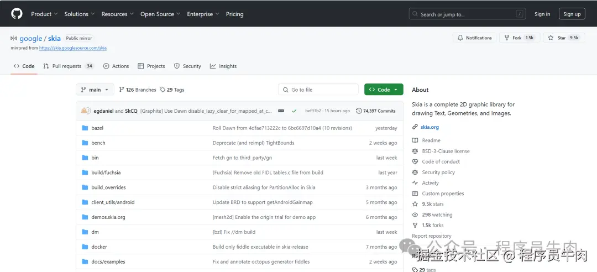The image size is (597, 272).
Task: Go to the Pricing page
Action: [234, 14]
